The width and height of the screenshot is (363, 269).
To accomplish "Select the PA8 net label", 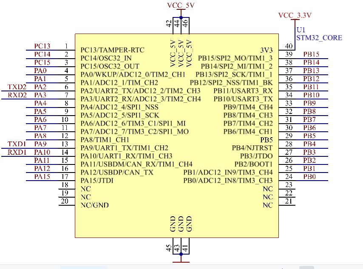I will (x=40, y=136).
